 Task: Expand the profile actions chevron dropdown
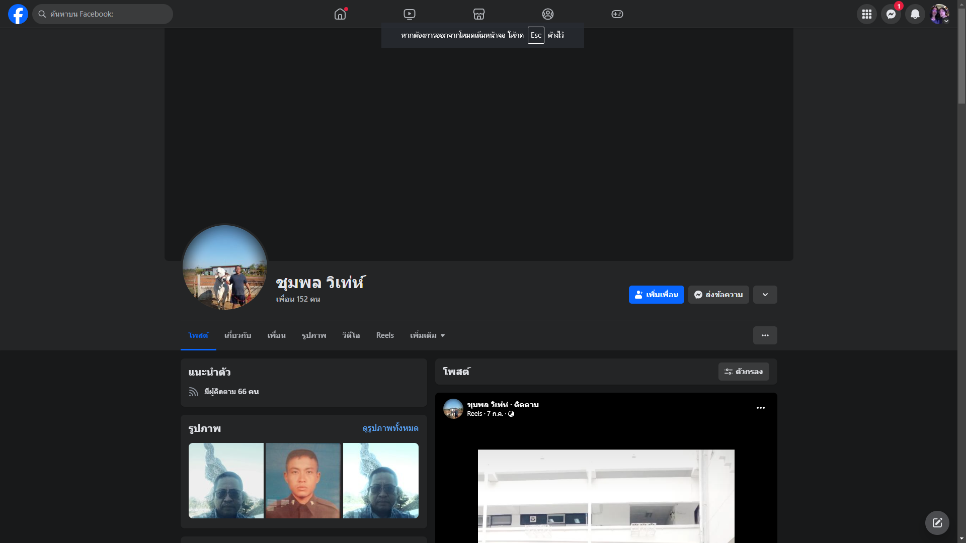(x=765, y=295)
